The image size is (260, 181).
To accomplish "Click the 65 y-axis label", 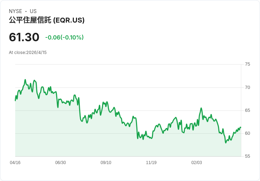I will tap(248, 110).
